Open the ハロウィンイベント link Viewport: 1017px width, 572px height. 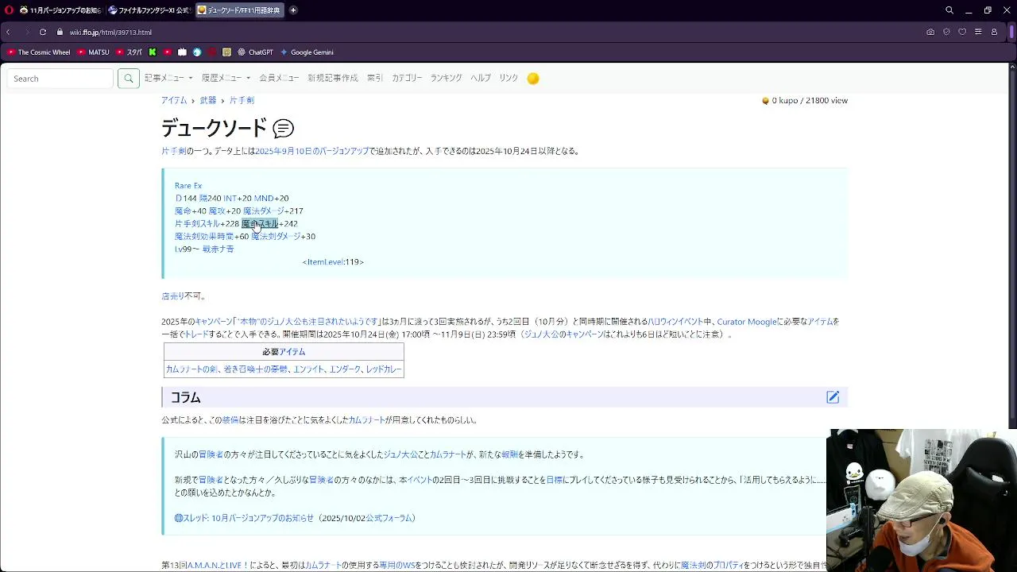click(675, 322)
